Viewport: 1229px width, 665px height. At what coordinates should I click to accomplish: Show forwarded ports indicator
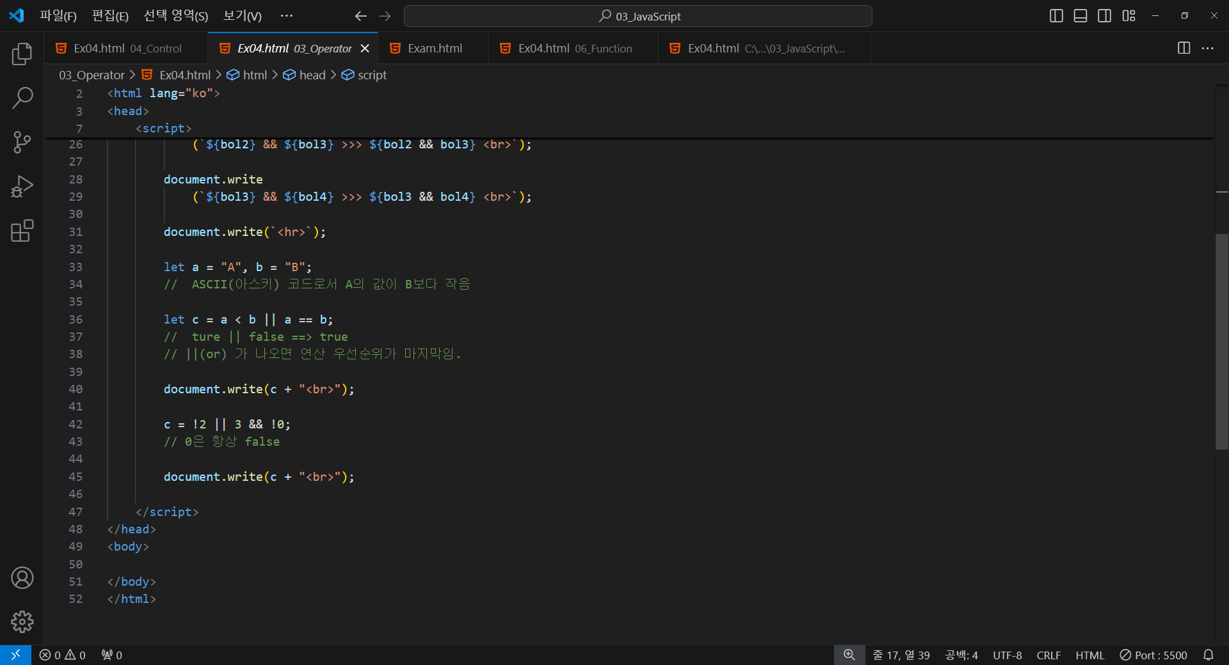[x=111, y=655]
